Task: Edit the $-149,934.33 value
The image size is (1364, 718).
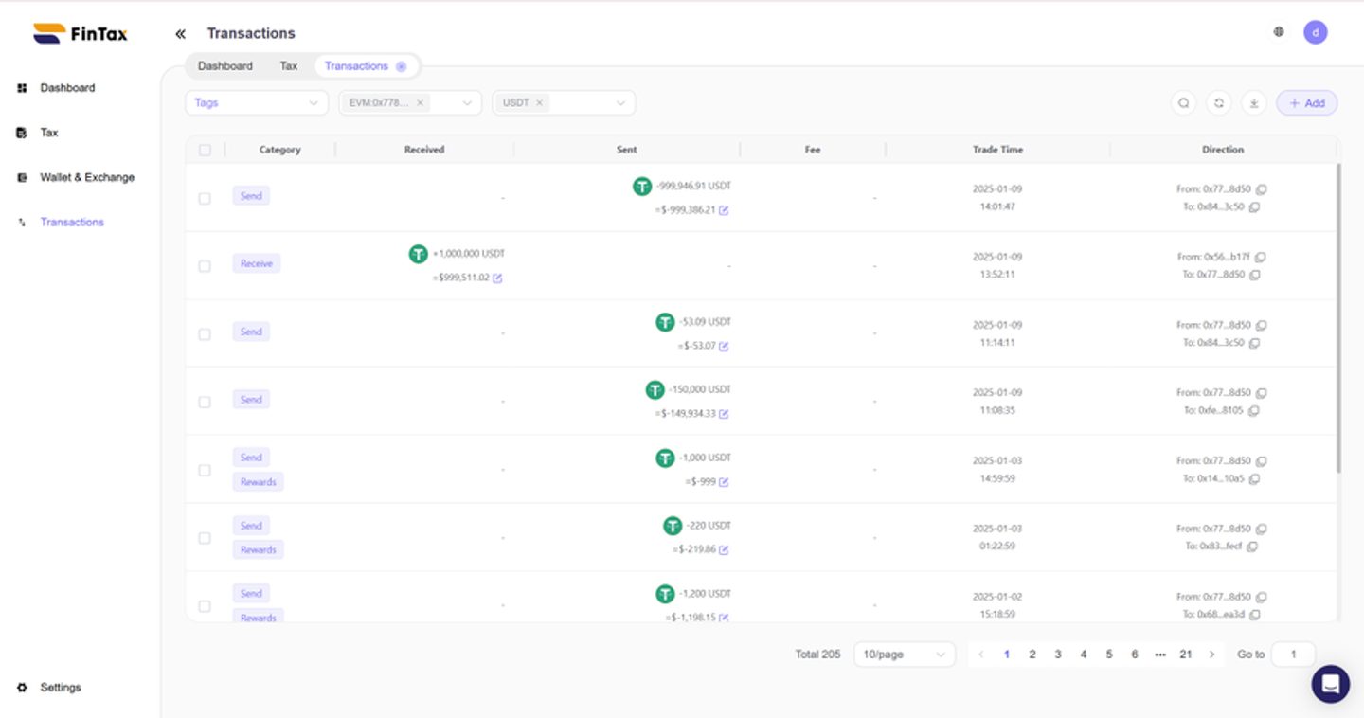Action: (x=724, y=414)
